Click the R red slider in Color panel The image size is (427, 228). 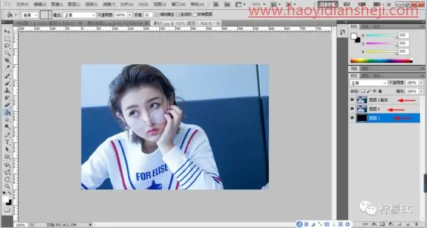[381, 35]
